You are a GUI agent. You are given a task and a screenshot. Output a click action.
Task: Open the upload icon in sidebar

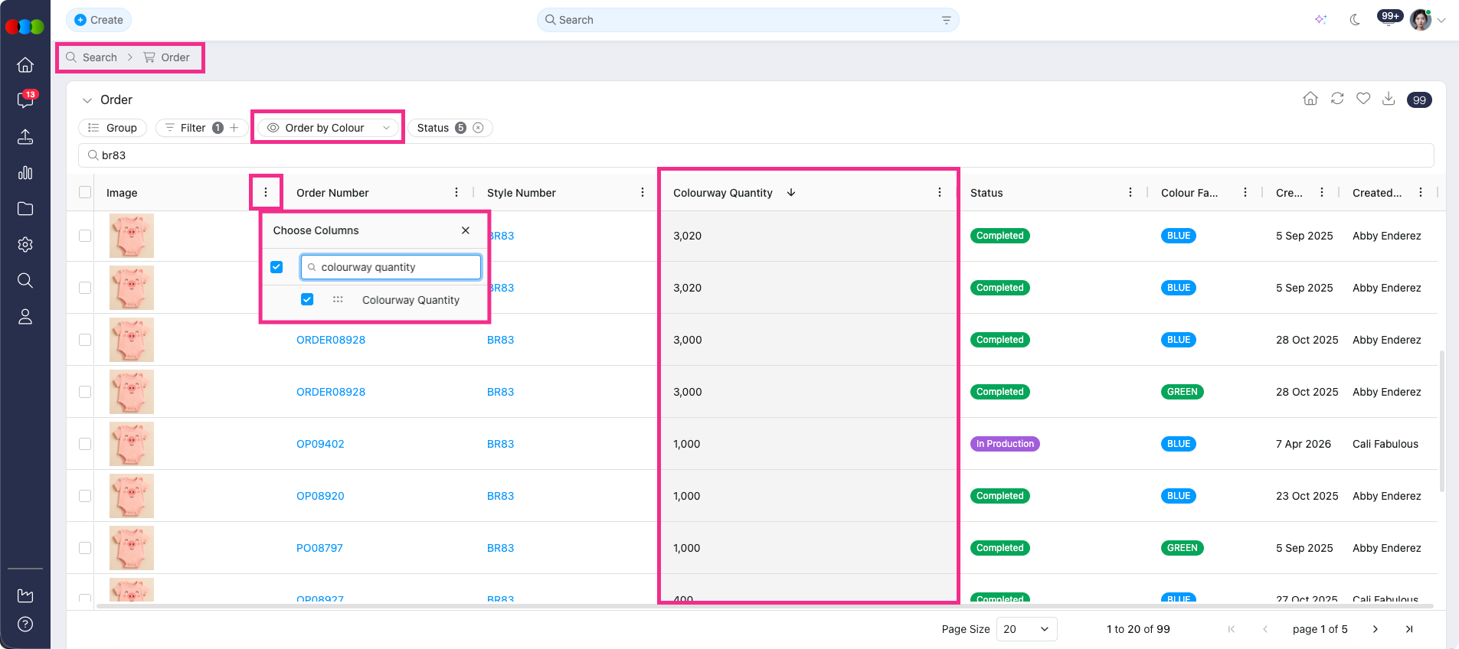tap(25, 137)
